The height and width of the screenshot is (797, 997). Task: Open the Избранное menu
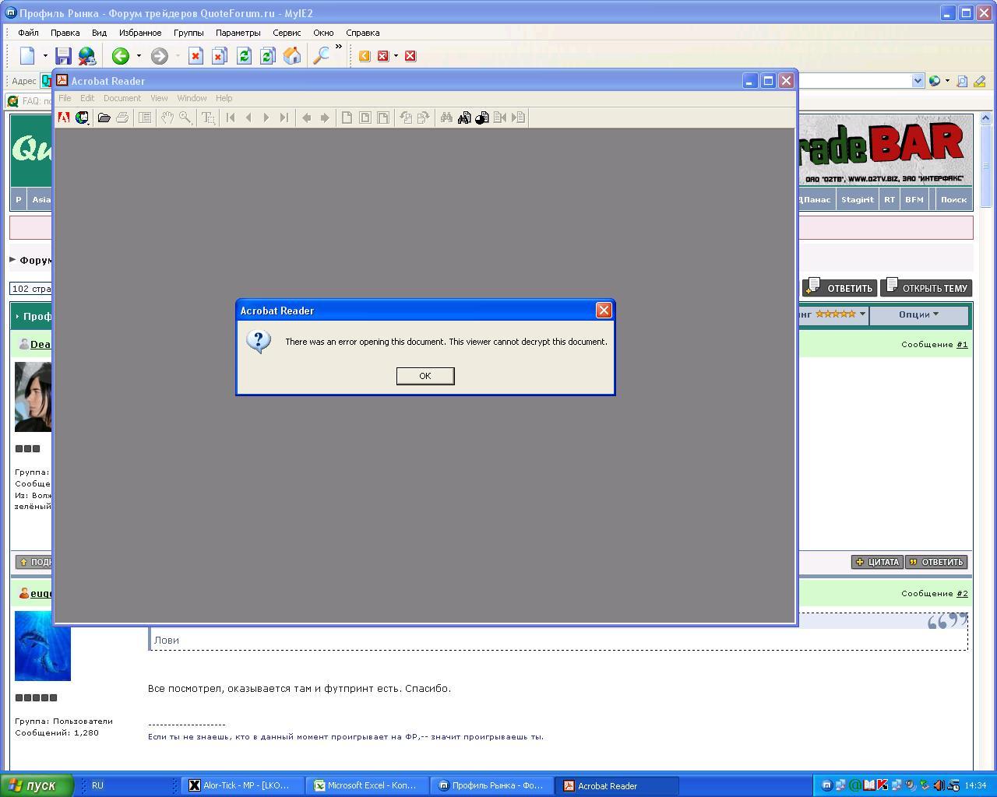[140, 33]
